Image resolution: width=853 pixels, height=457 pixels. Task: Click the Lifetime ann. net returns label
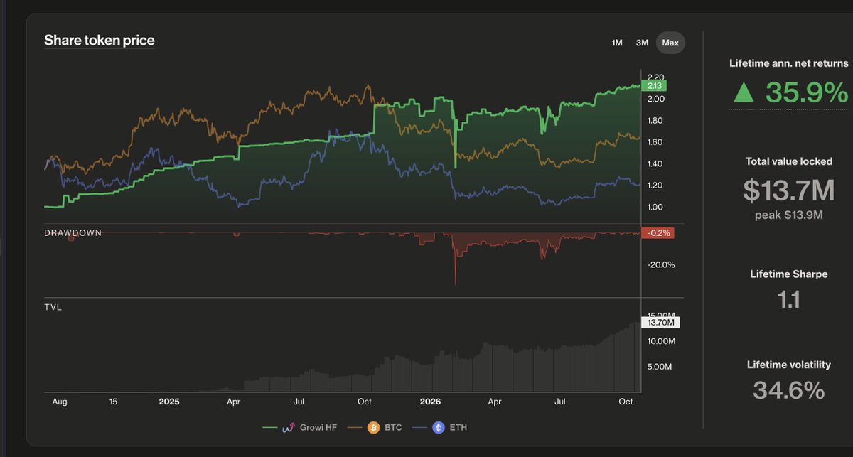pos(788,63)
